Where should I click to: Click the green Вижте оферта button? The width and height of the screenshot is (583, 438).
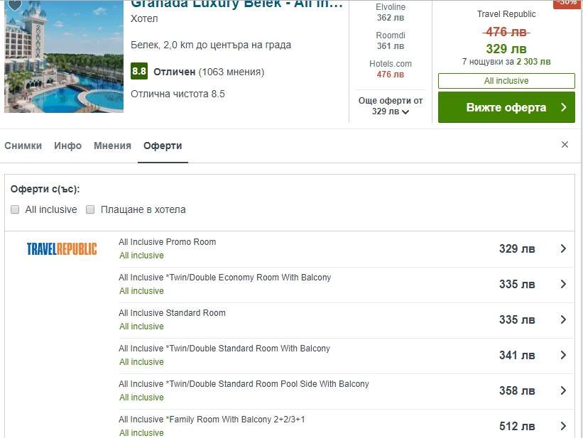506,107
